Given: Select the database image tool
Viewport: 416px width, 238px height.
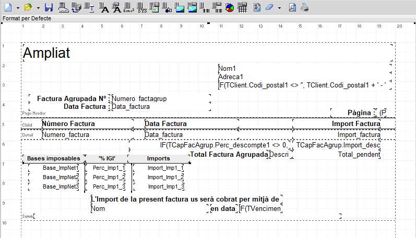Looking at the screenshot, I should point(192,7).
